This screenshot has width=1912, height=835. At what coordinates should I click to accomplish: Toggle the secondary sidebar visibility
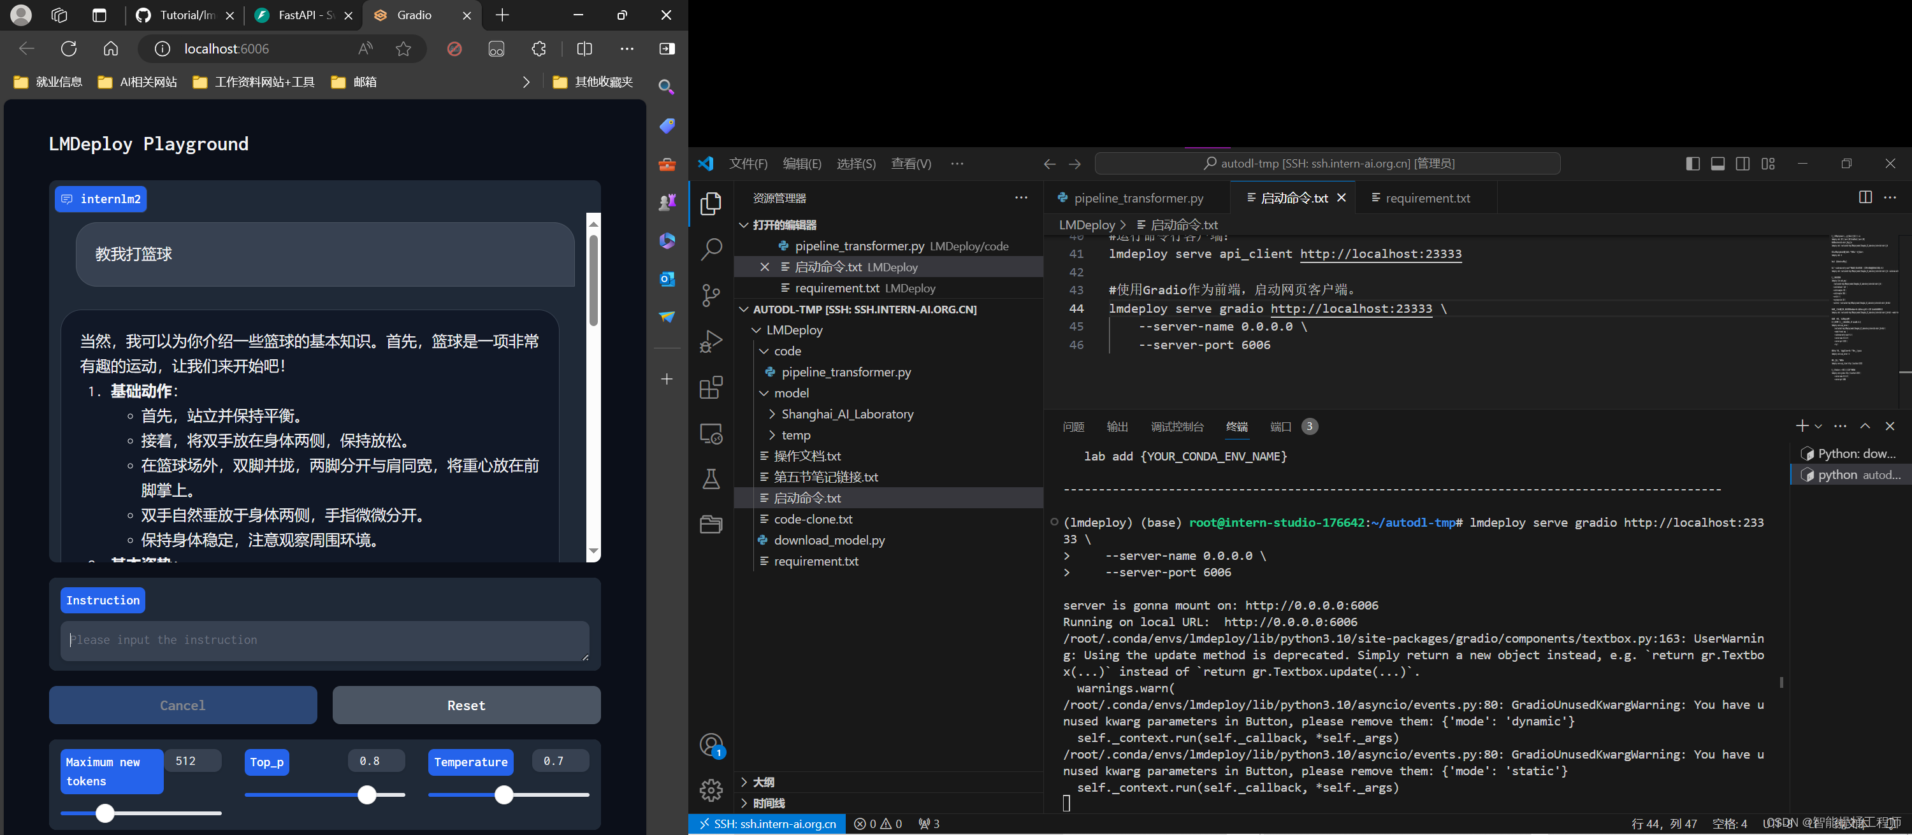(x=1742, y=164)
